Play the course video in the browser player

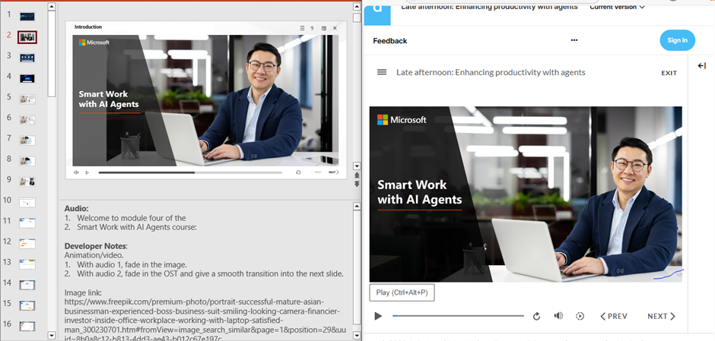pyautogui.click(x=377, y=316)
